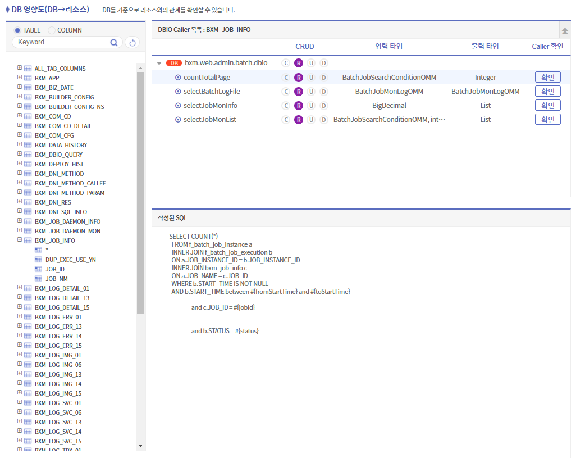Click 확인 button for selectBatchLogFile
The image size is (576, 458).
coord(548,91)
